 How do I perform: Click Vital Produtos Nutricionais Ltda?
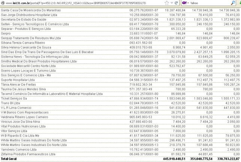coord(23,126)
